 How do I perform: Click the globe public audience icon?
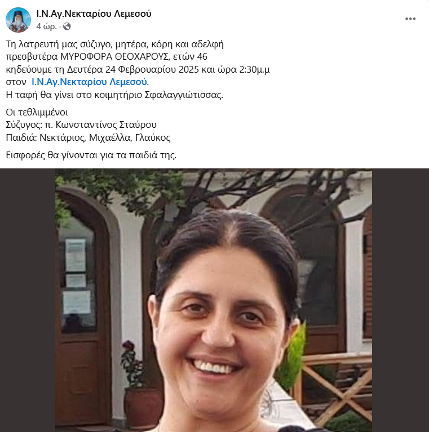(67, 26)
